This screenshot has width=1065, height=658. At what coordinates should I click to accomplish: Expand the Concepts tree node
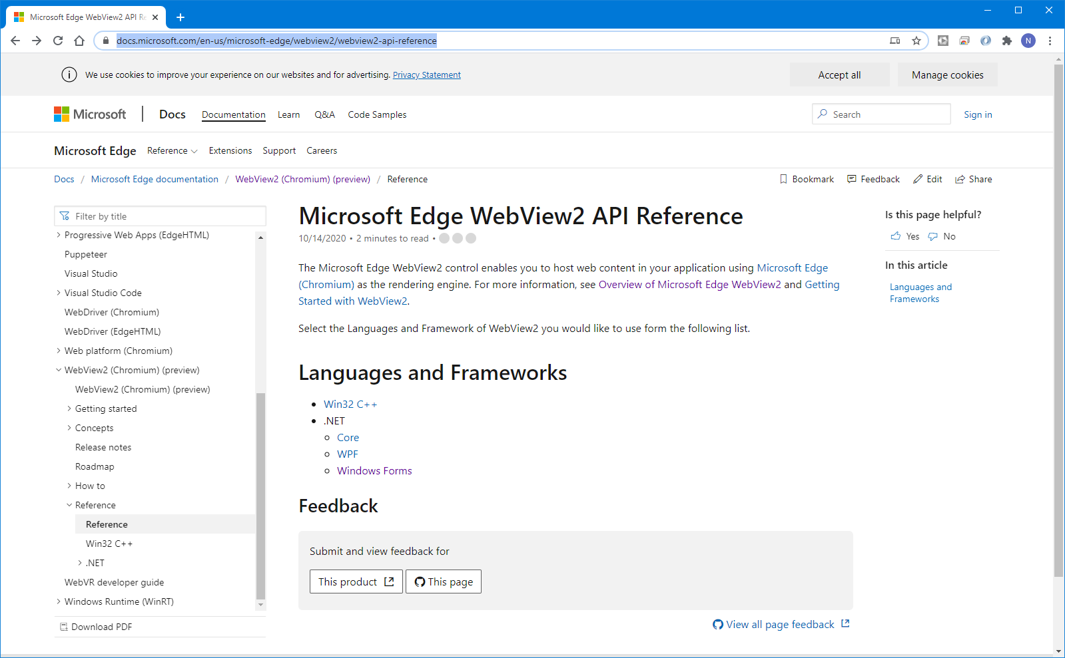69,428
